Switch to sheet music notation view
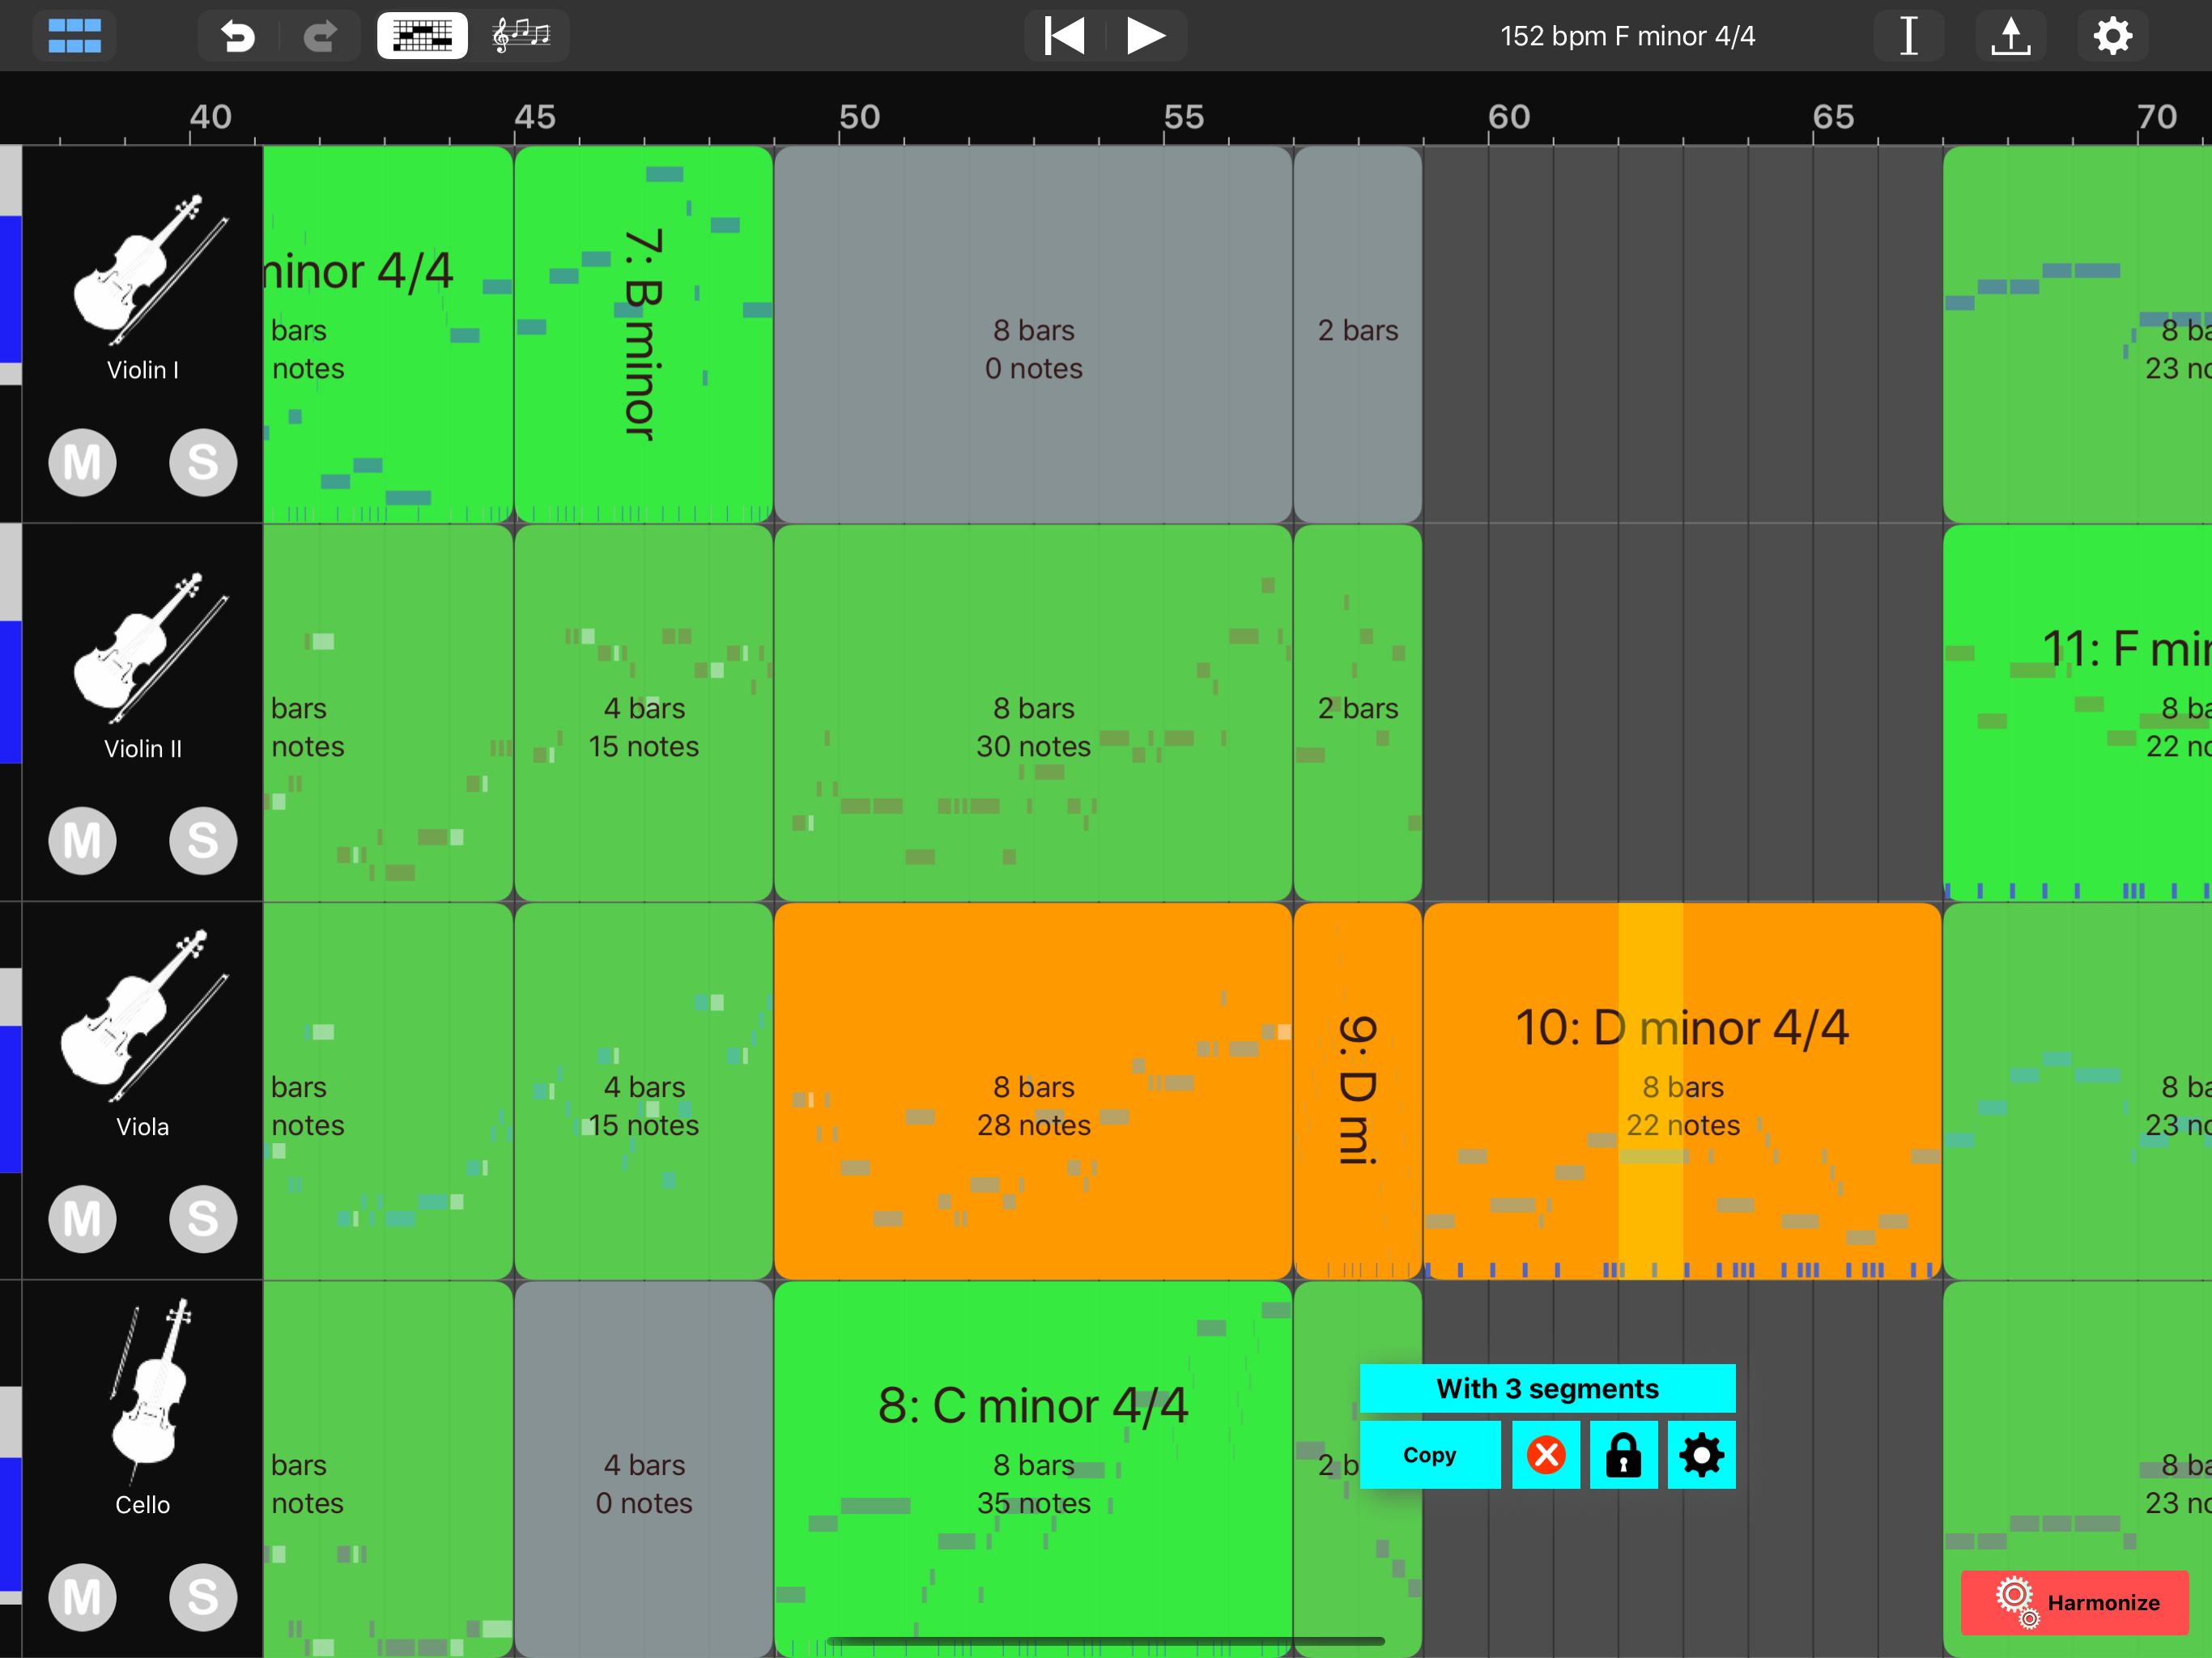The image size is (2212, 1658). pyautogui.click(x=521, y=36)
